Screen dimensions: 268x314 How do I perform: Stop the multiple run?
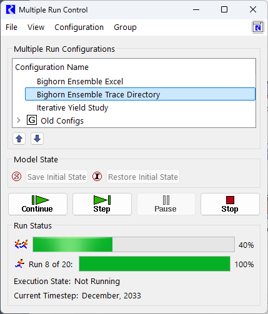[230, 204]
